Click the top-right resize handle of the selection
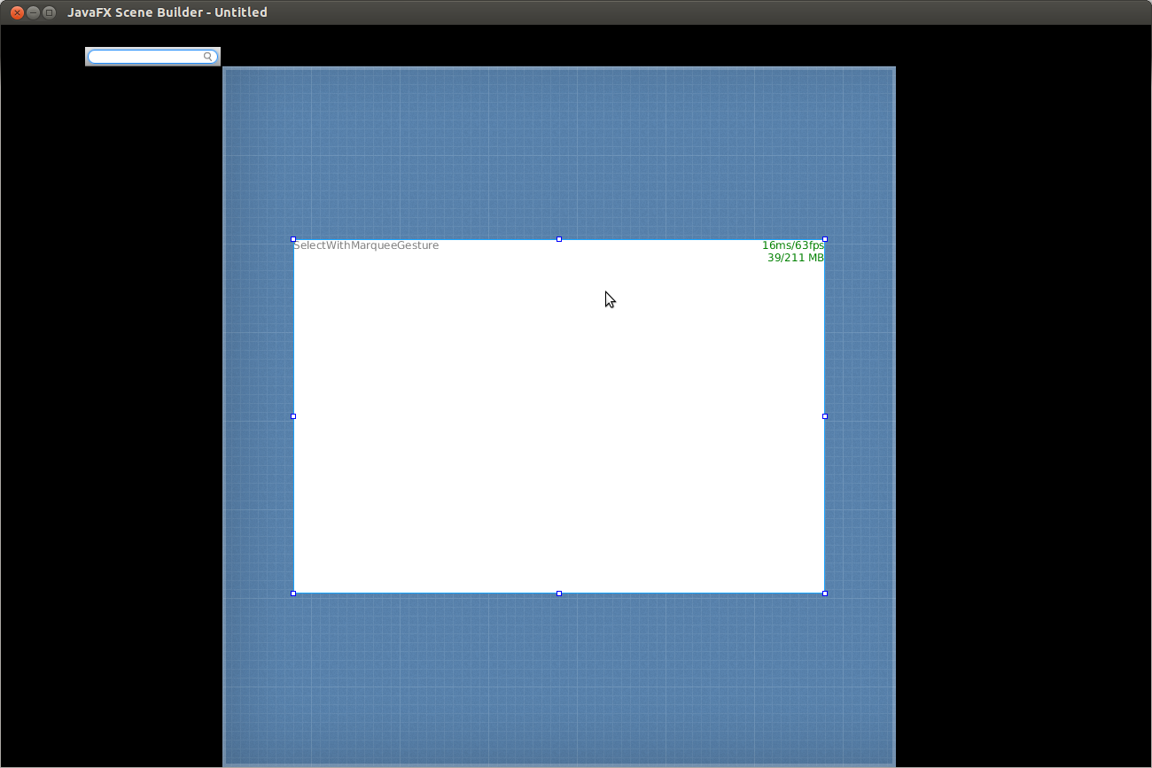This screenshot has height=768, width=1152. point(825,239)
